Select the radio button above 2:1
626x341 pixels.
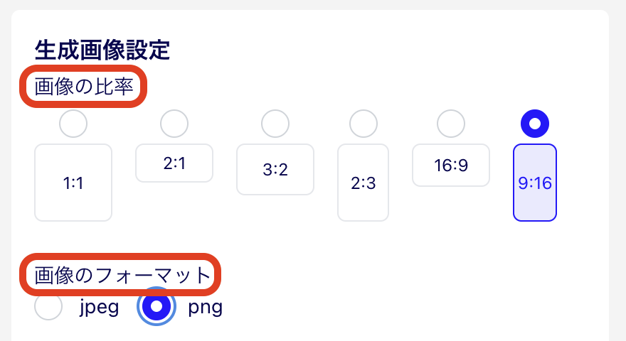tap(174, 124)
